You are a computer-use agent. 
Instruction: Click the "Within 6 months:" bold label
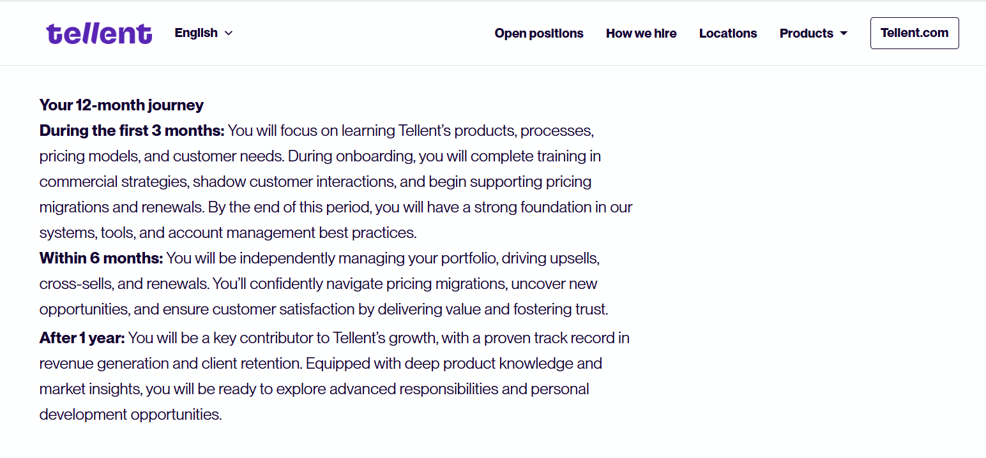[101, 258]
